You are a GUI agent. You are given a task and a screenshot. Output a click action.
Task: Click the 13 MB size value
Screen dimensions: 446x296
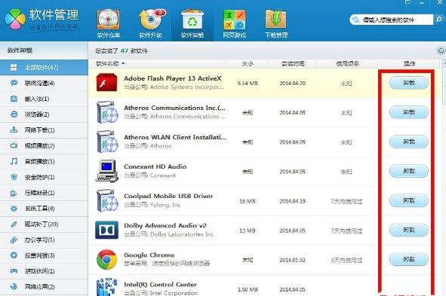pyautogui.click(x=248, y=230)
